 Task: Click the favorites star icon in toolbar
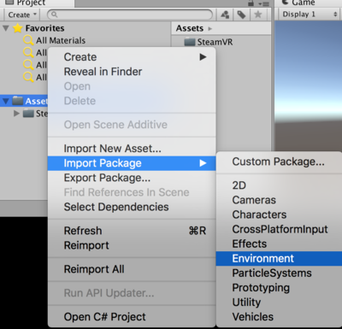[x=258, y=15]
